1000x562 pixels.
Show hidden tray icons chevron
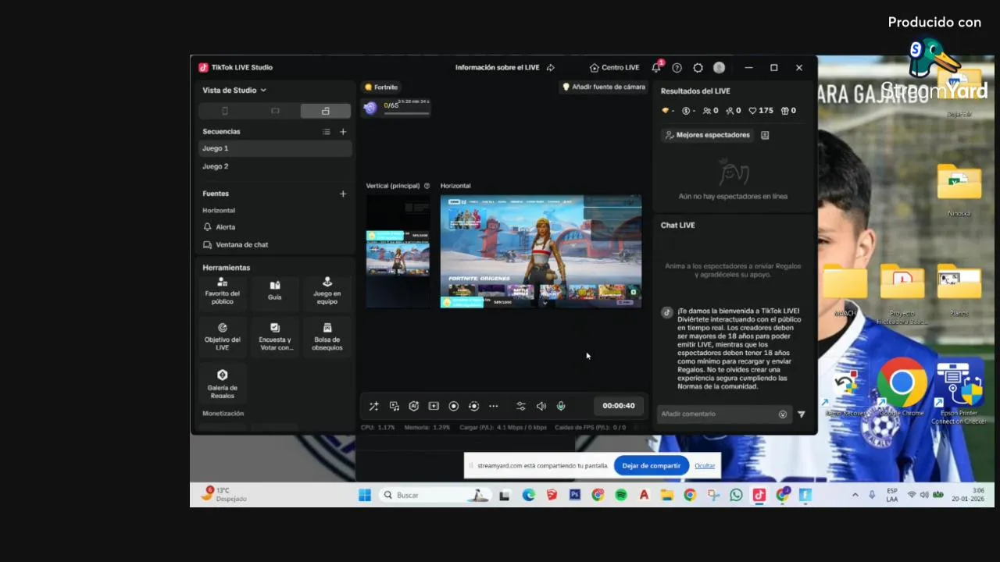855,495
